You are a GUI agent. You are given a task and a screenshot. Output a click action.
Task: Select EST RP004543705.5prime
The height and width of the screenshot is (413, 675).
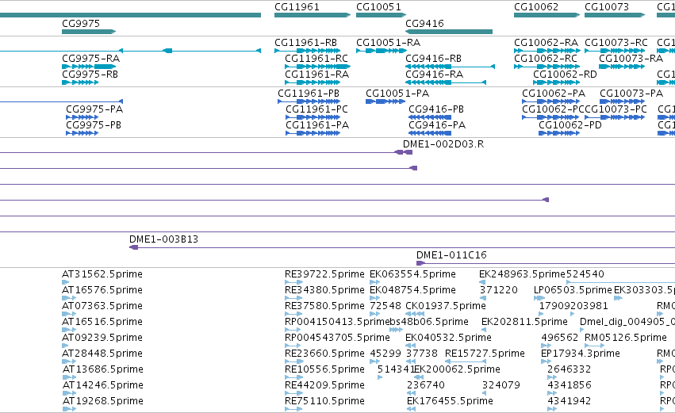coord(293,346)
